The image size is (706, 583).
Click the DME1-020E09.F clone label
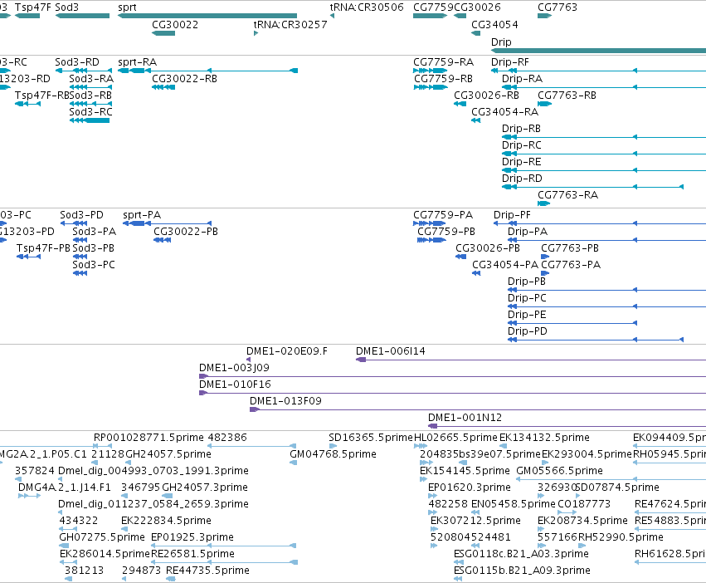point(287,351)
